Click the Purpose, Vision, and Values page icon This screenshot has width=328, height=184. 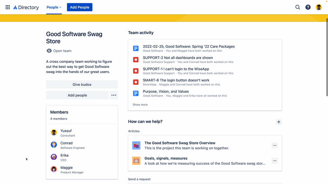pyautogui.click(x=136, y=93)
